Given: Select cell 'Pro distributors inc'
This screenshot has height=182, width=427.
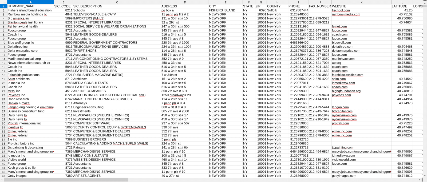Looking at the screenshot, I should 30,143.
